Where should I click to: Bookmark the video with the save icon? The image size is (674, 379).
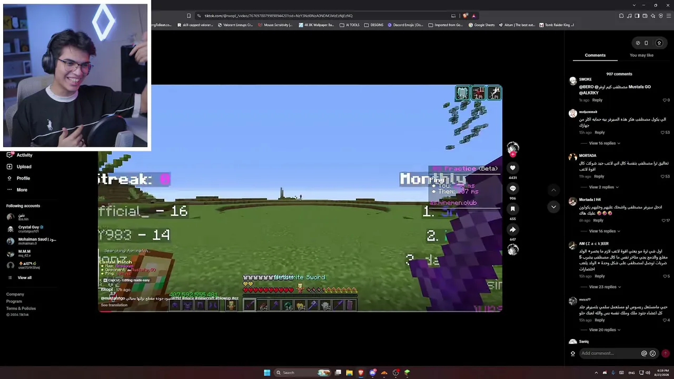(x=512, y=209)
